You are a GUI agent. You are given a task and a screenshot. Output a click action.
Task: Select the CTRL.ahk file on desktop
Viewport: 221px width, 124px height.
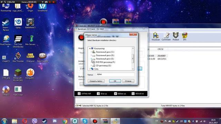coord(6,74)
